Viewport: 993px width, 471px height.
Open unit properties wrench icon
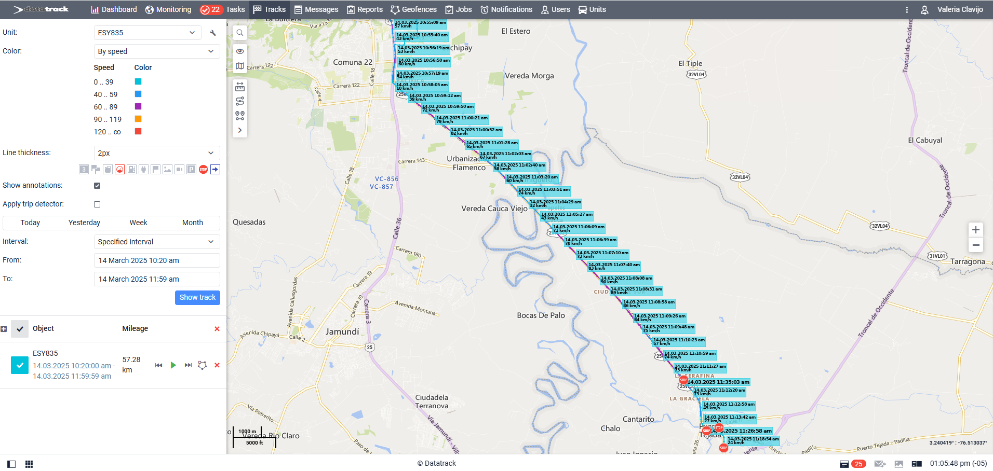213,33
